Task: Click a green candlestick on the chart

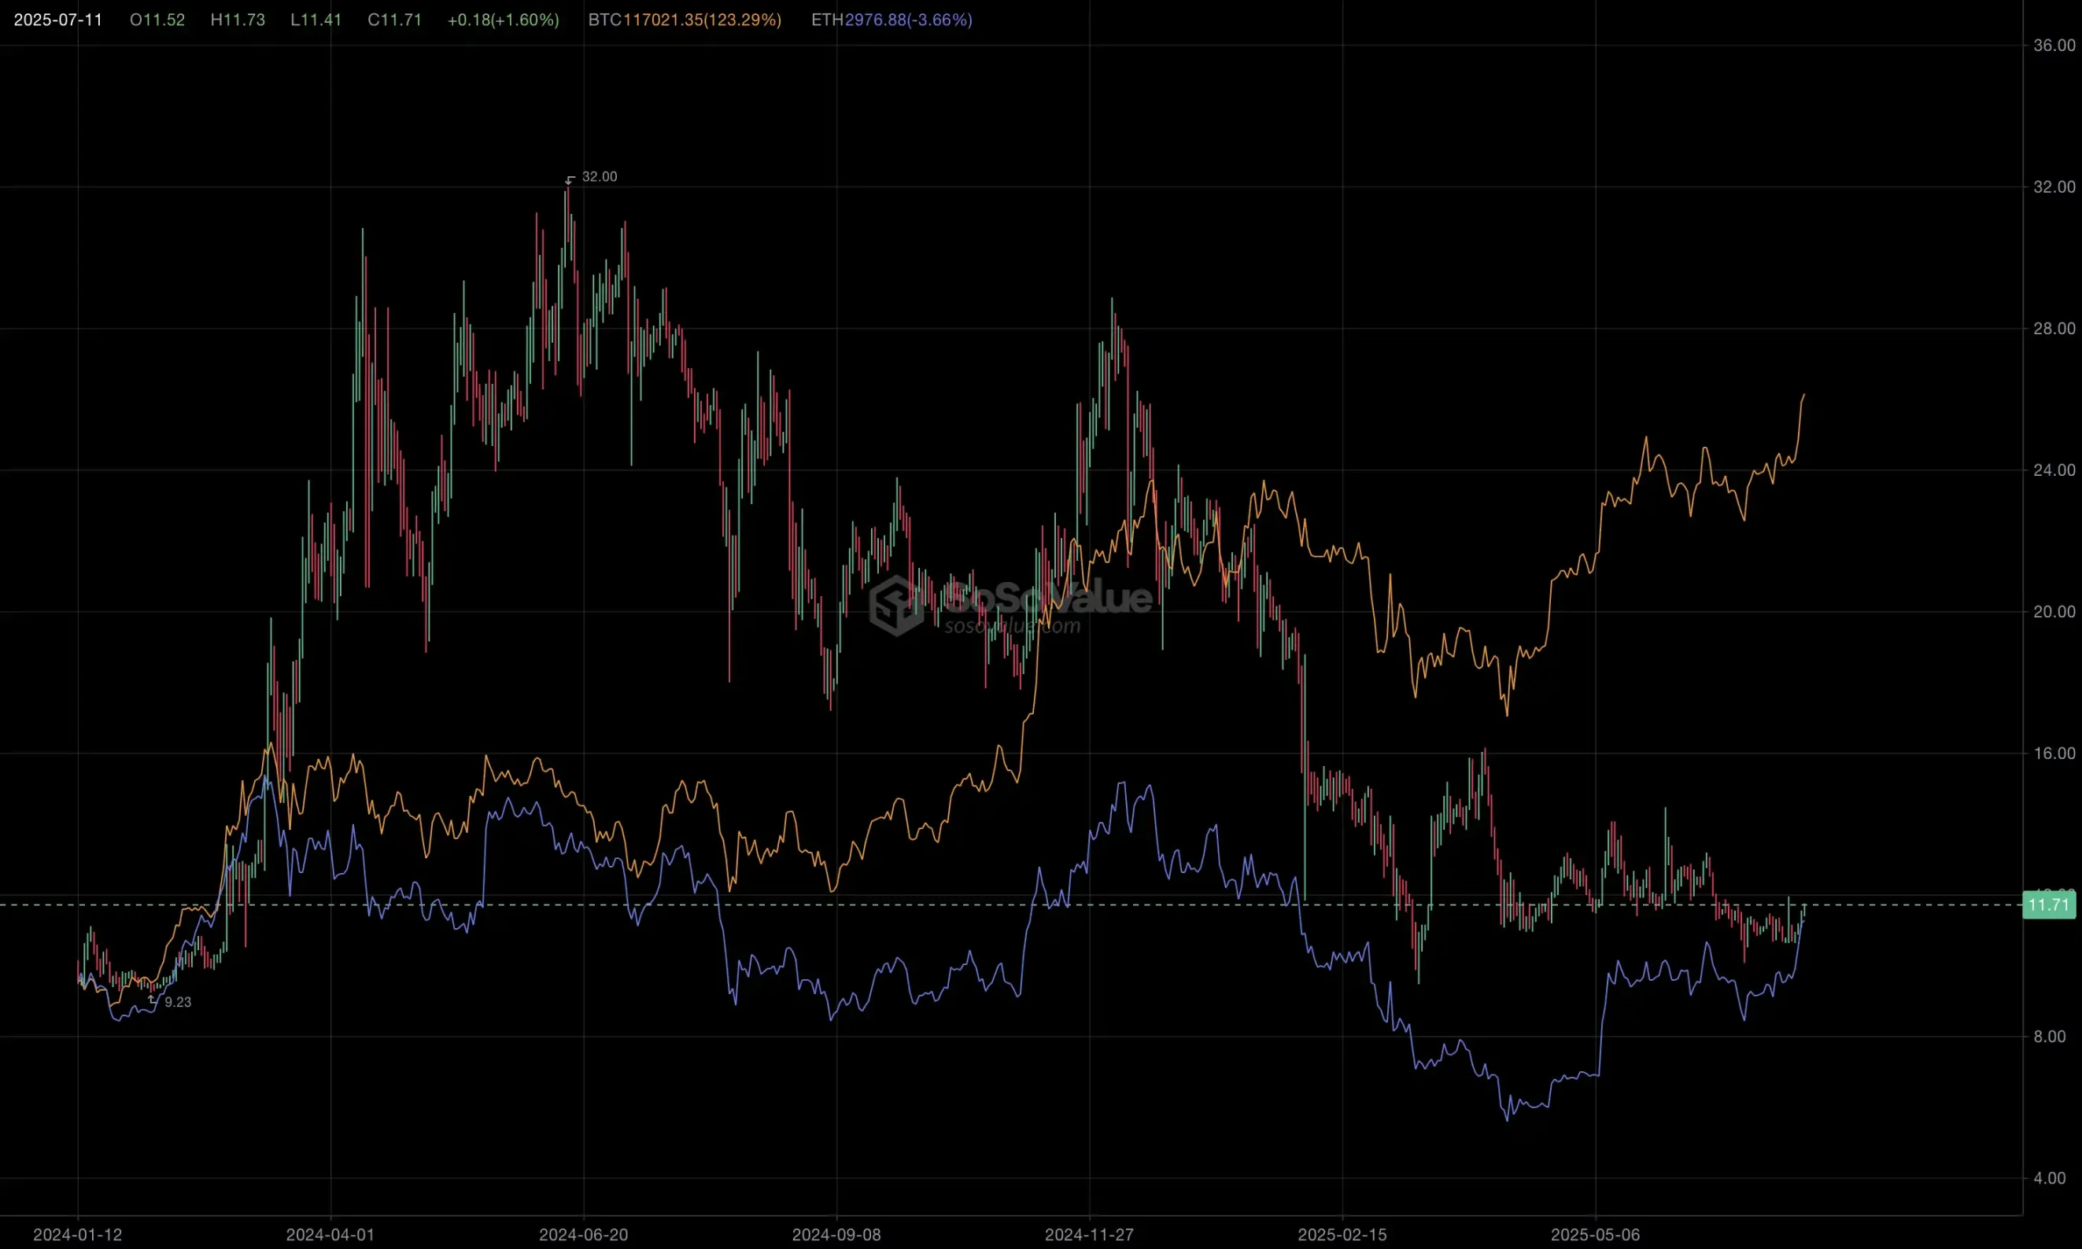Action: 364,295
